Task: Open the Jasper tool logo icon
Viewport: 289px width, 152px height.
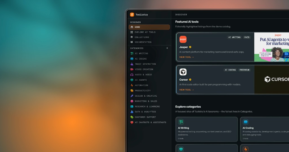Action: point(183,39)
